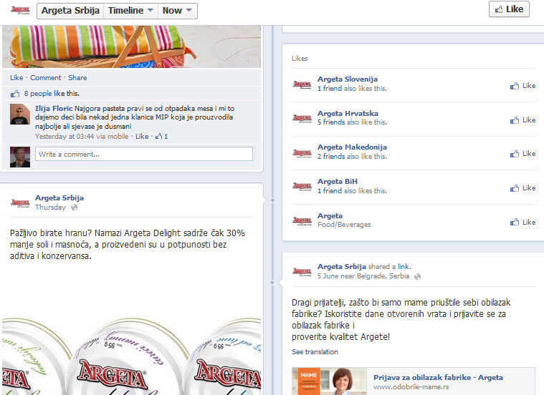This screenshot has height=395, width=544.
Task: Click the www.odobrile-mame.rs URL text
Action: point(411,386)
